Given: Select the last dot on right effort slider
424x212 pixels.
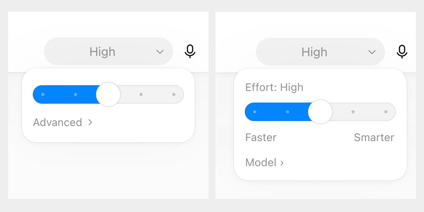Looking at the screenshot, I should click(385, 112).
